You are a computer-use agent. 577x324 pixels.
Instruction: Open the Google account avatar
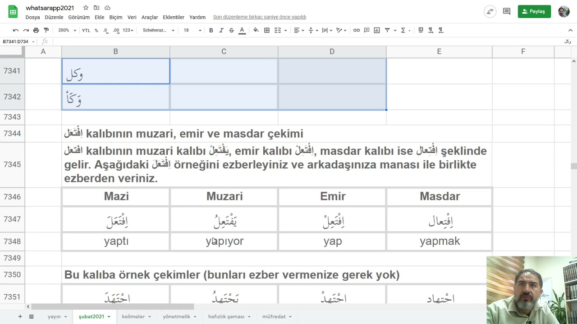point(564,11)
